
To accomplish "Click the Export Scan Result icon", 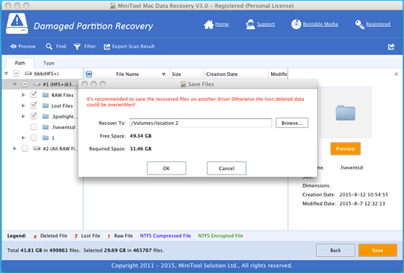I will tap(107, 47).
